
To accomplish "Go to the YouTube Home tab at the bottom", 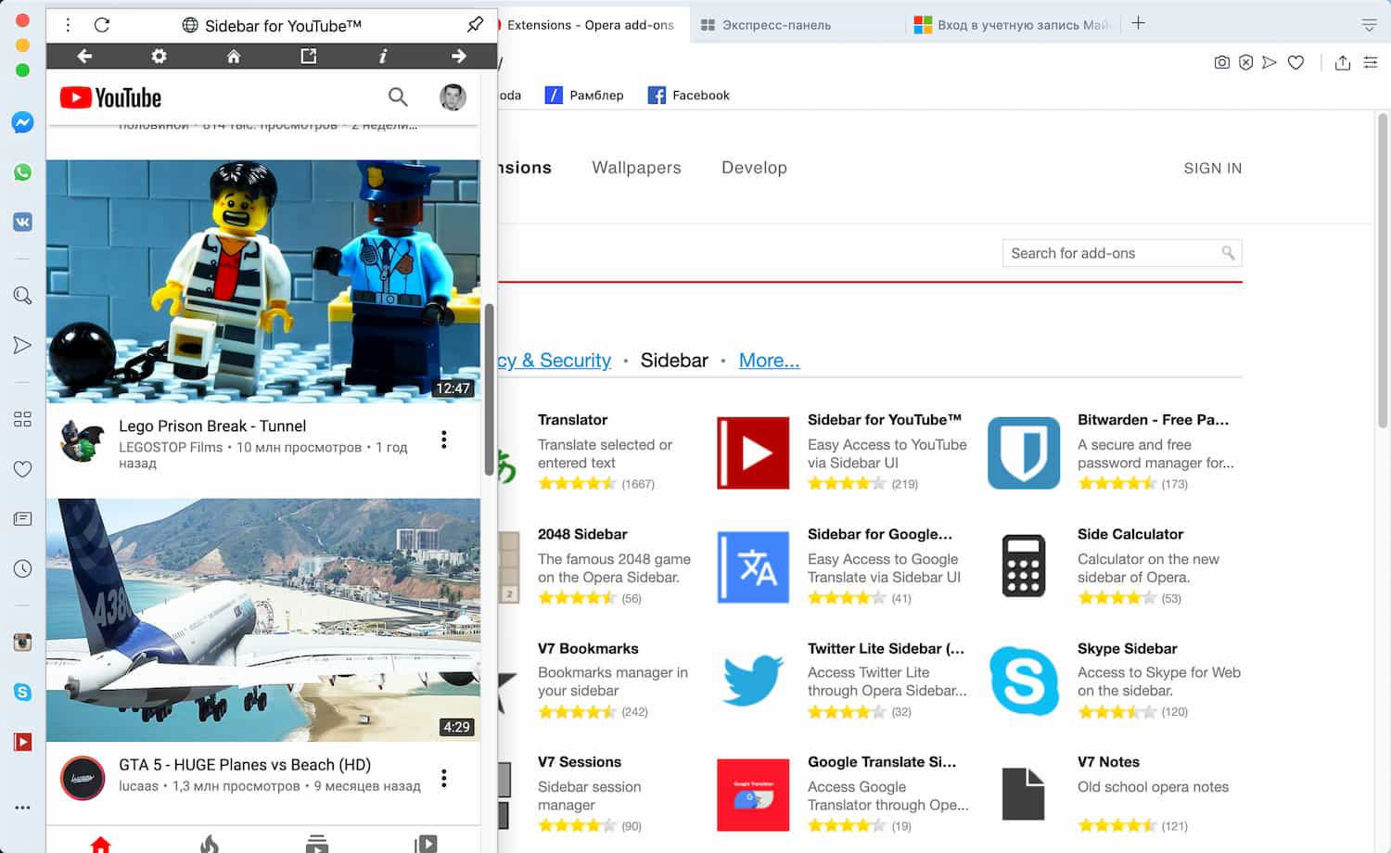I will [100, 843].
